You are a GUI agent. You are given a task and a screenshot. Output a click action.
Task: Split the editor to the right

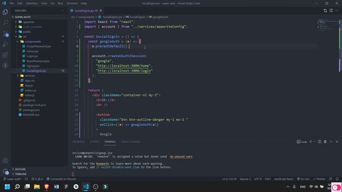coord(331,11)
